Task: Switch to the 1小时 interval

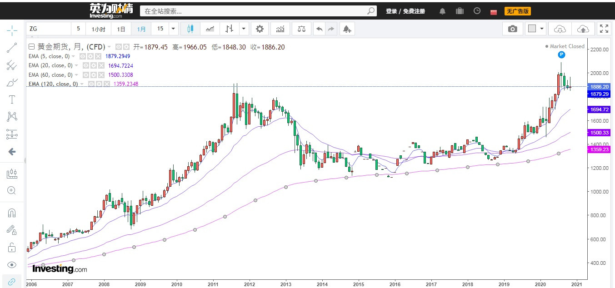Action: point(99,29)
